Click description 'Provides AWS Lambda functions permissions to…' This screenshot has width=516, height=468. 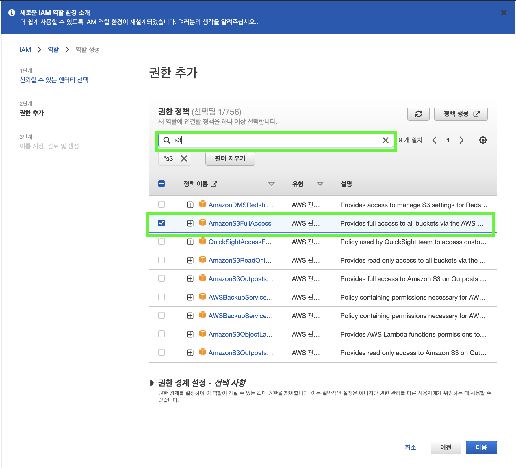click(x=413, y=334)
